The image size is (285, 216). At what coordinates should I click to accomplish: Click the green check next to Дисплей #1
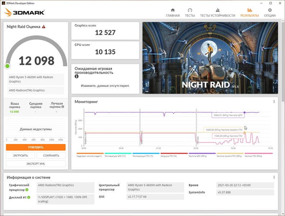[x=29, y=197]
